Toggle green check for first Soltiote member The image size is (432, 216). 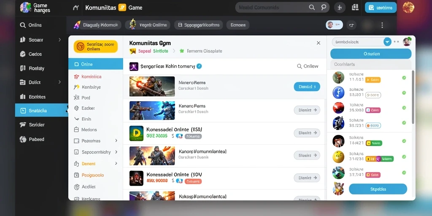coord(404,78)
